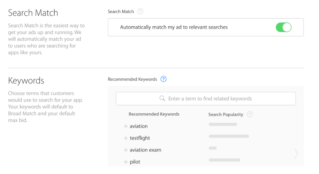Click the aviation search popularity bar

point(223,124)
